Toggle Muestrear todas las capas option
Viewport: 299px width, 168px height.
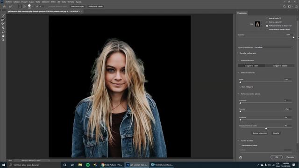(57, 7)
